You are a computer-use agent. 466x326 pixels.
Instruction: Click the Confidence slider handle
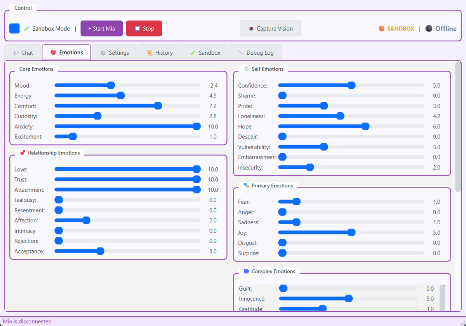[351, 85]
